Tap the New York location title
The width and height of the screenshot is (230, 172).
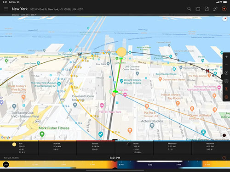click(20, 9)
